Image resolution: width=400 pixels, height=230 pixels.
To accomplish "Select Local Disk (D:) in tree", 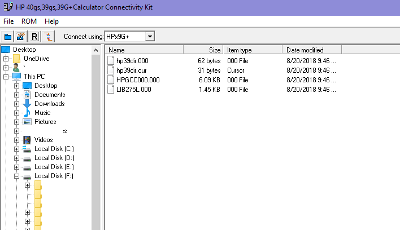I will [x=54, y=158].
